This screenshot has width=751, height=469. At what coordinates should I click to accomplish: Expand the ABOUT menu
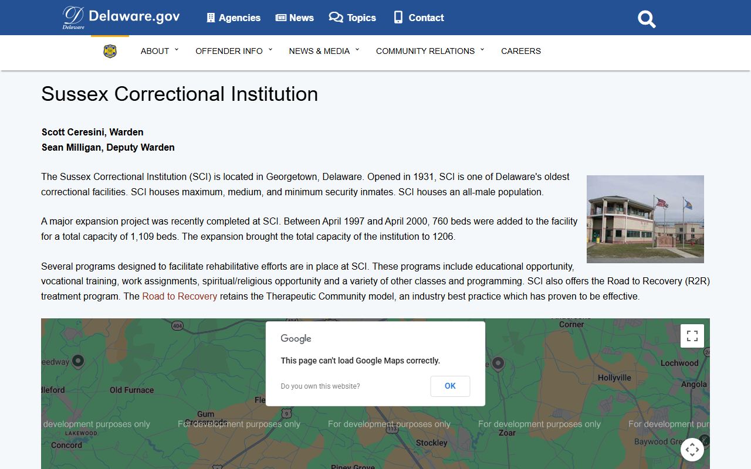(x=160, y=51)
